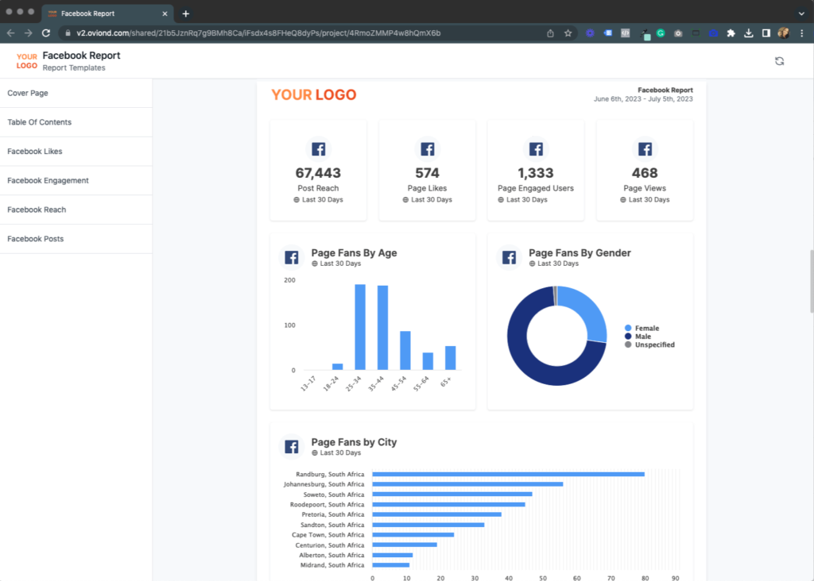Open the gray camera screenshot extension

click(678, 33)
